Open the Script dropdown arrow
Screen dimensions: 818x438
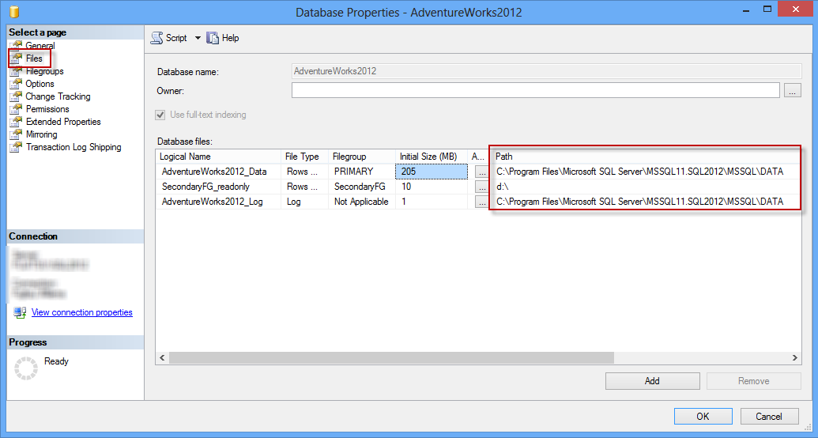198,38
